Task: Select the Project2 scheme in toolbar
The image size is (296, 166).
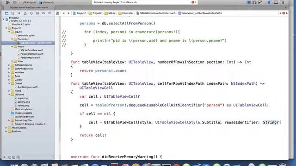Action: point(30,2)
